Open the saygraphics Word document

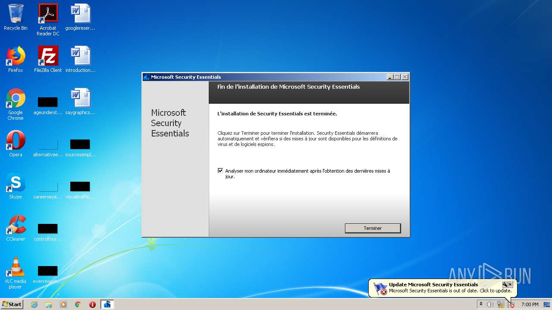pyautogui.click(x=80, y=102)
